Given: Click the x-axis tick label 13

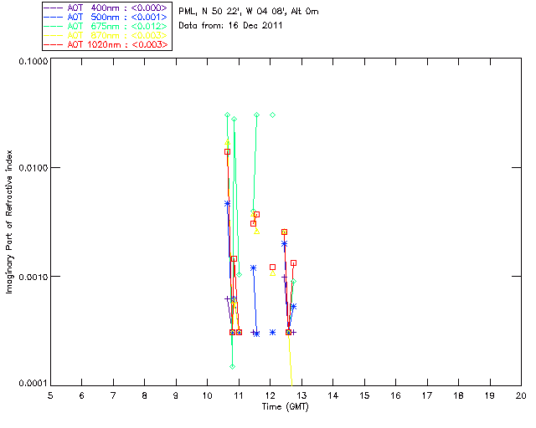Looking at the screenshot, I should [301, 395].
